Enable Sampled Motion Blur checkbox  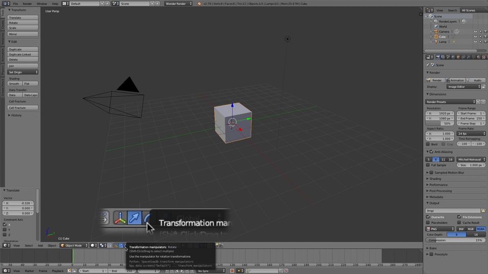432,173
